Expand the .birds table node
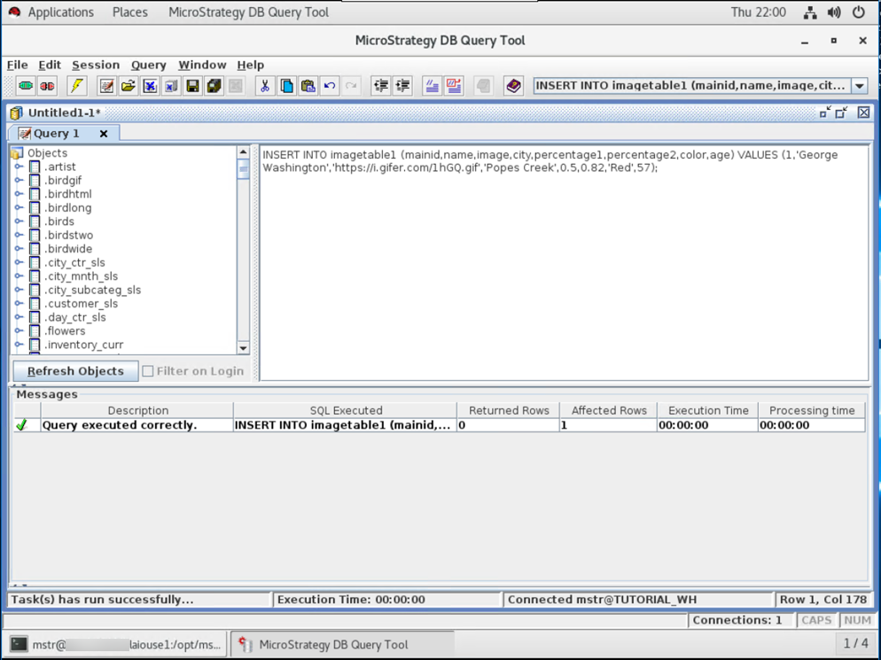 point(19,221)
